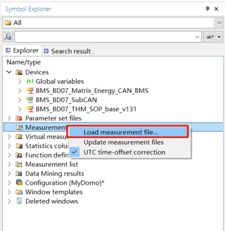This screenshot has width=225, height=231.
Task: Expand the Statistics columns node
Action: click(9, 146)
